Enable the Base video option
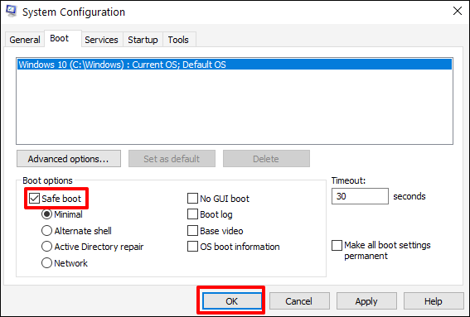 point(192,231)
